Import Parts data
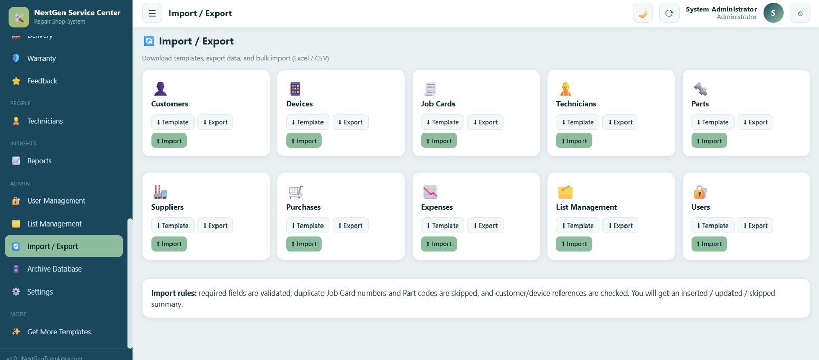 (x=709, y=141)
